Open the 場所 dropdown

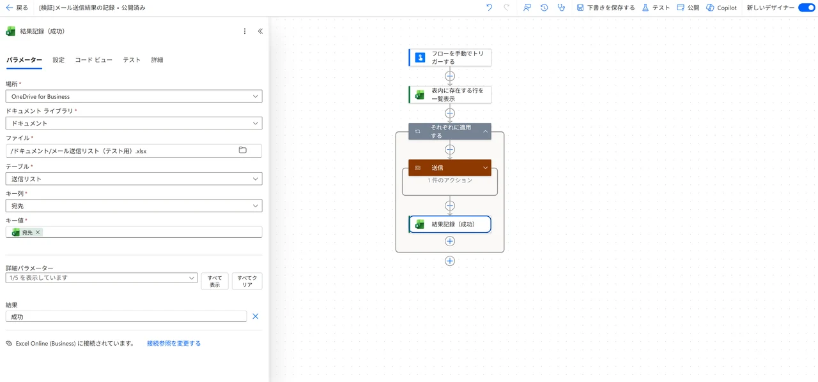tap(134, 96)
